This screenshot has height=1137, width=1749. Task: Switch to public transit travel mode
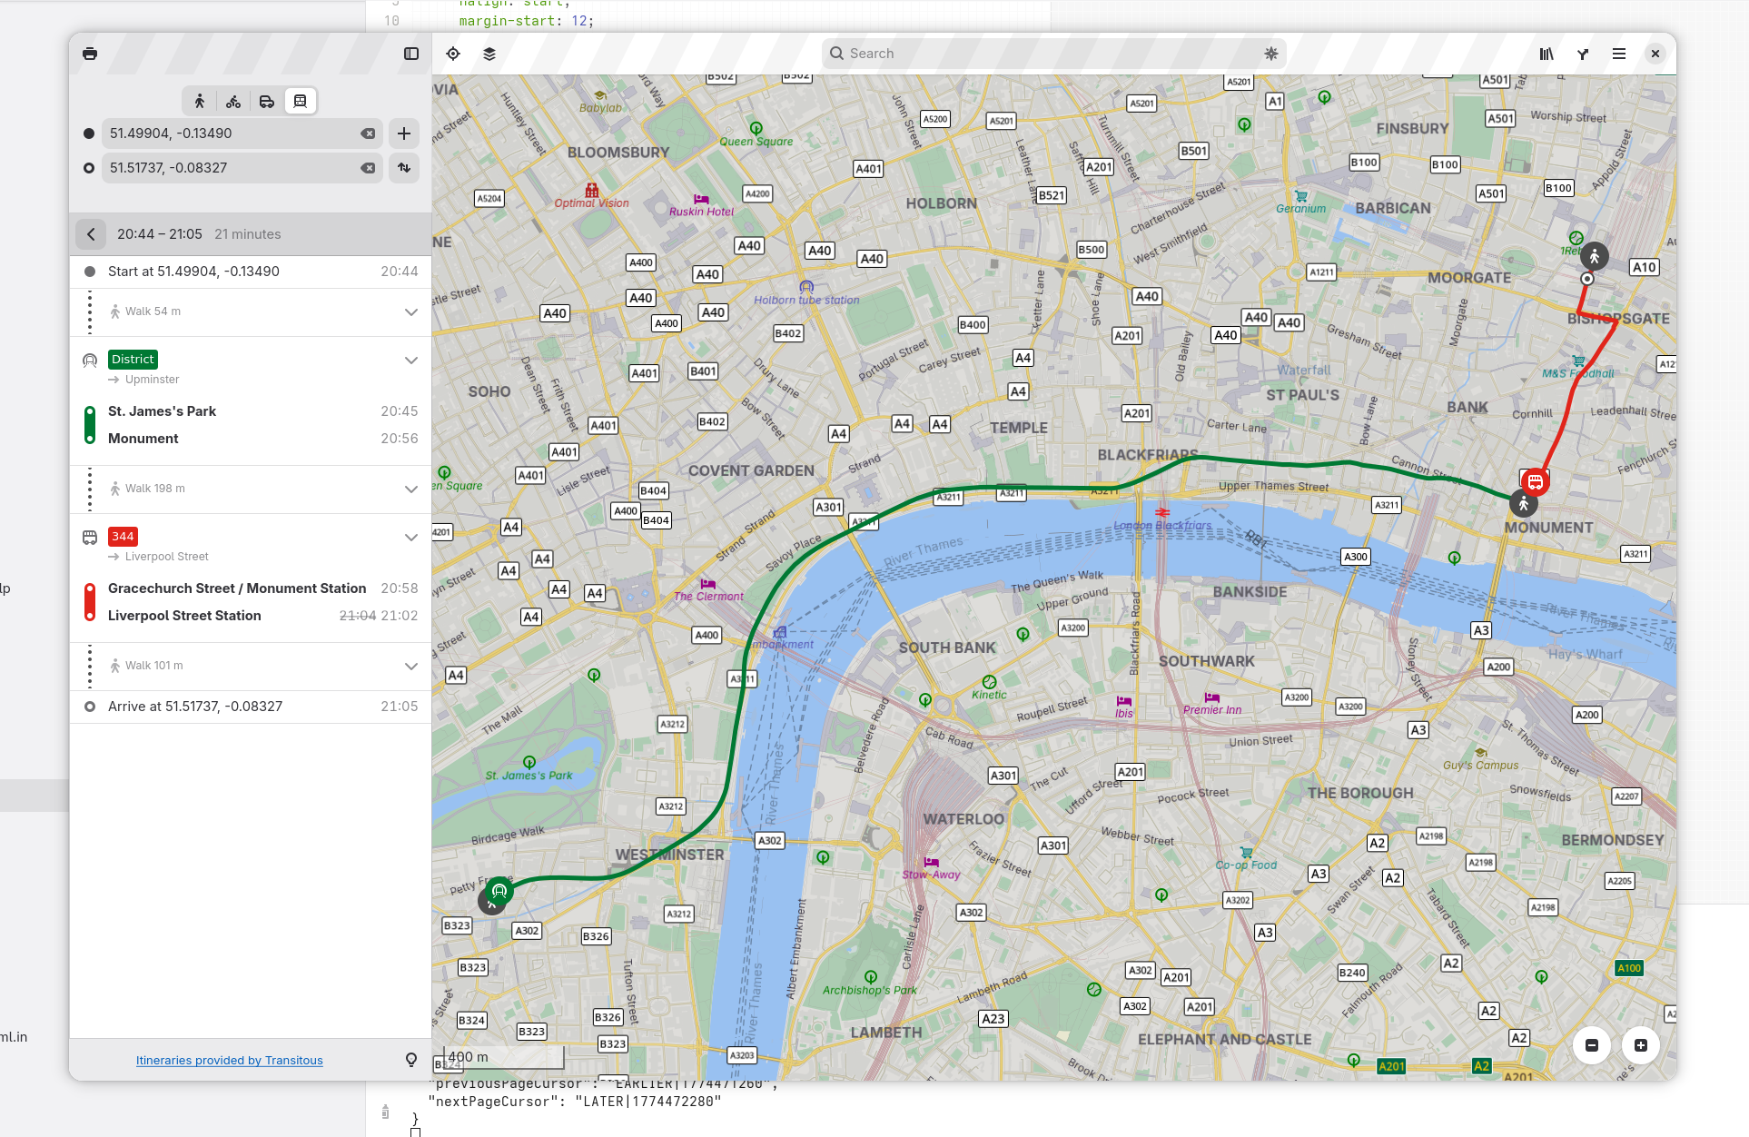pyautogui.click(x=300, y=101)
